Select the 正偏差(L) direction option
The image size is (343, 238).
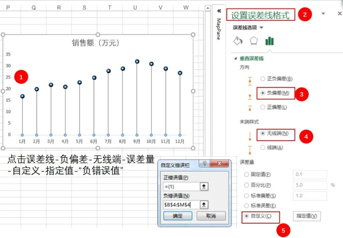point(273,107)
